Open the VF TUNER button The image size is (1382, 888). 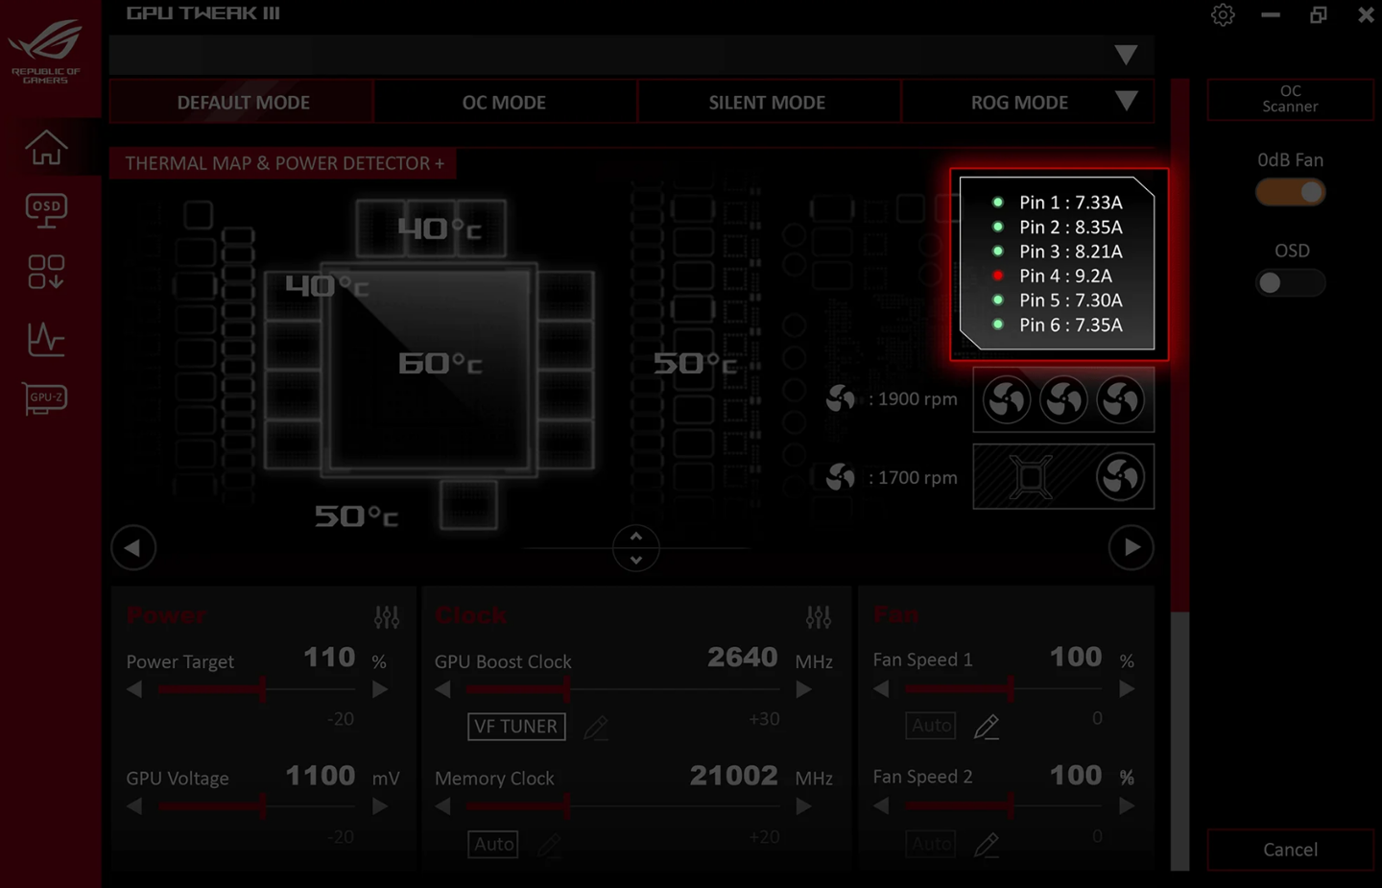(x=516, y=727)
